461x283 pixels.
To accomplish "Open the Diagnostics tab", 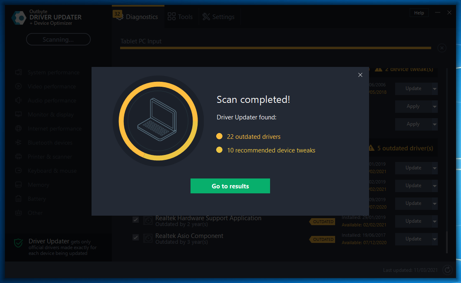I will [138, 17].
